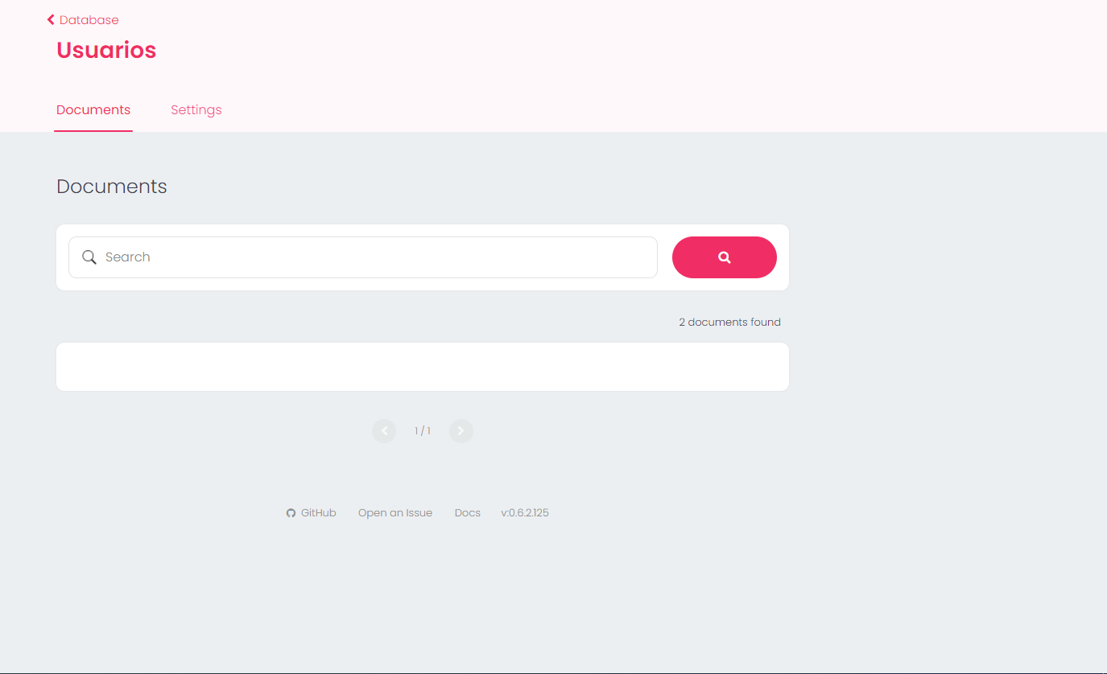This screenshot has width=1107, height=674.
Task: Click the version label v:0.6.2.125
Action: pos(524,512)
